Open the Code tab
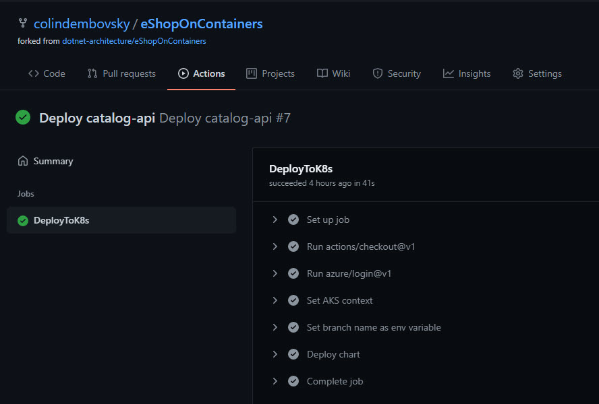599x404 pixels. tap(47, 73)
